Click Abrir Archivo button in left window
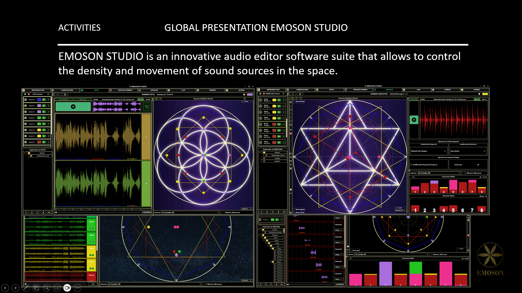 coord(64,99)
